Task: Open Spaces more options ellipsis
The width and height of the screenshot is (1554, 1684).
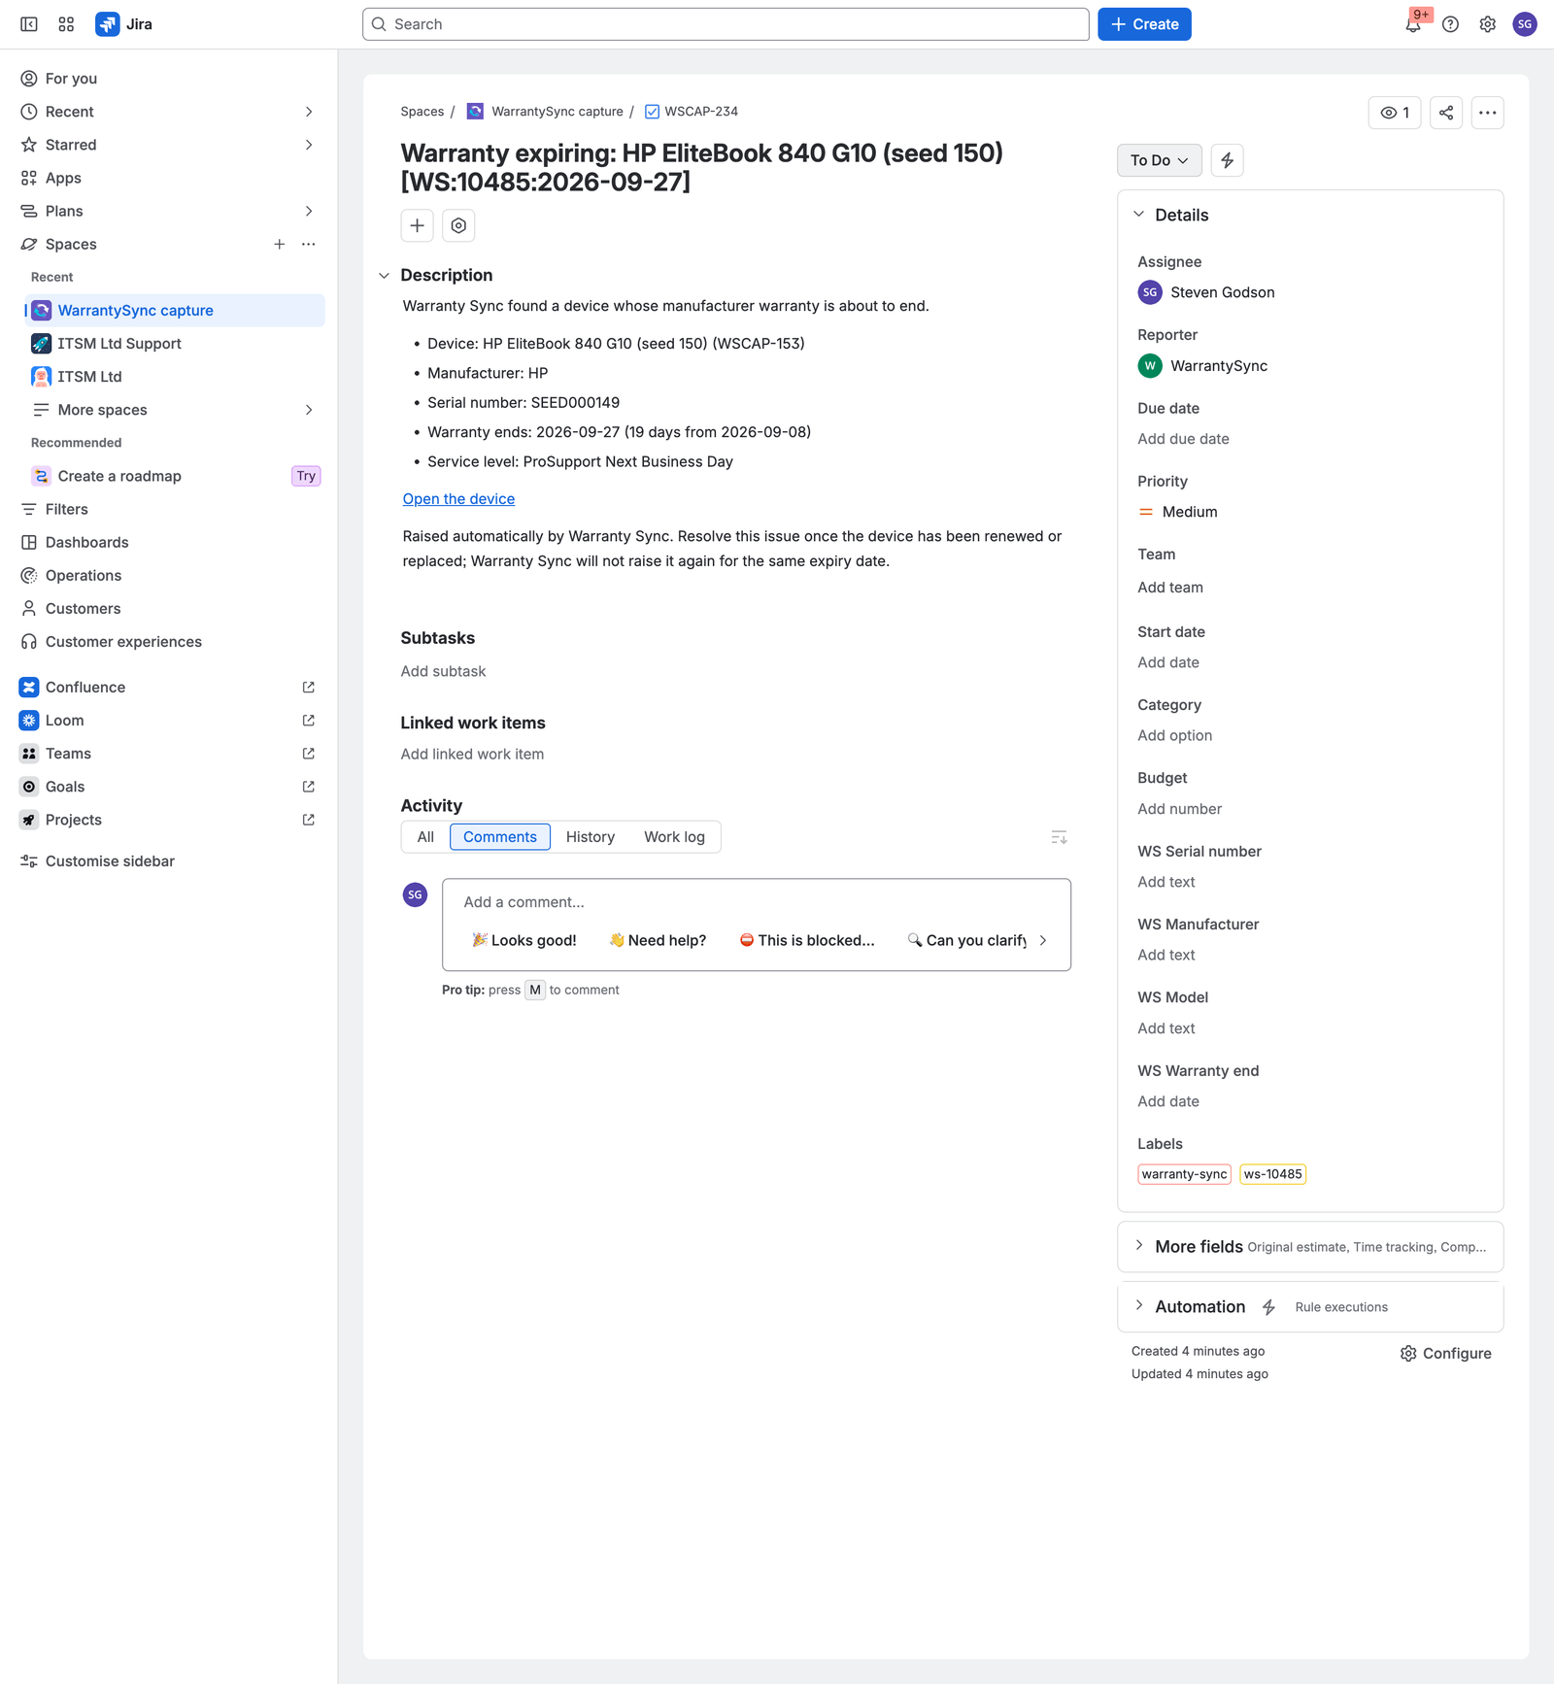Action: [308, 245]
